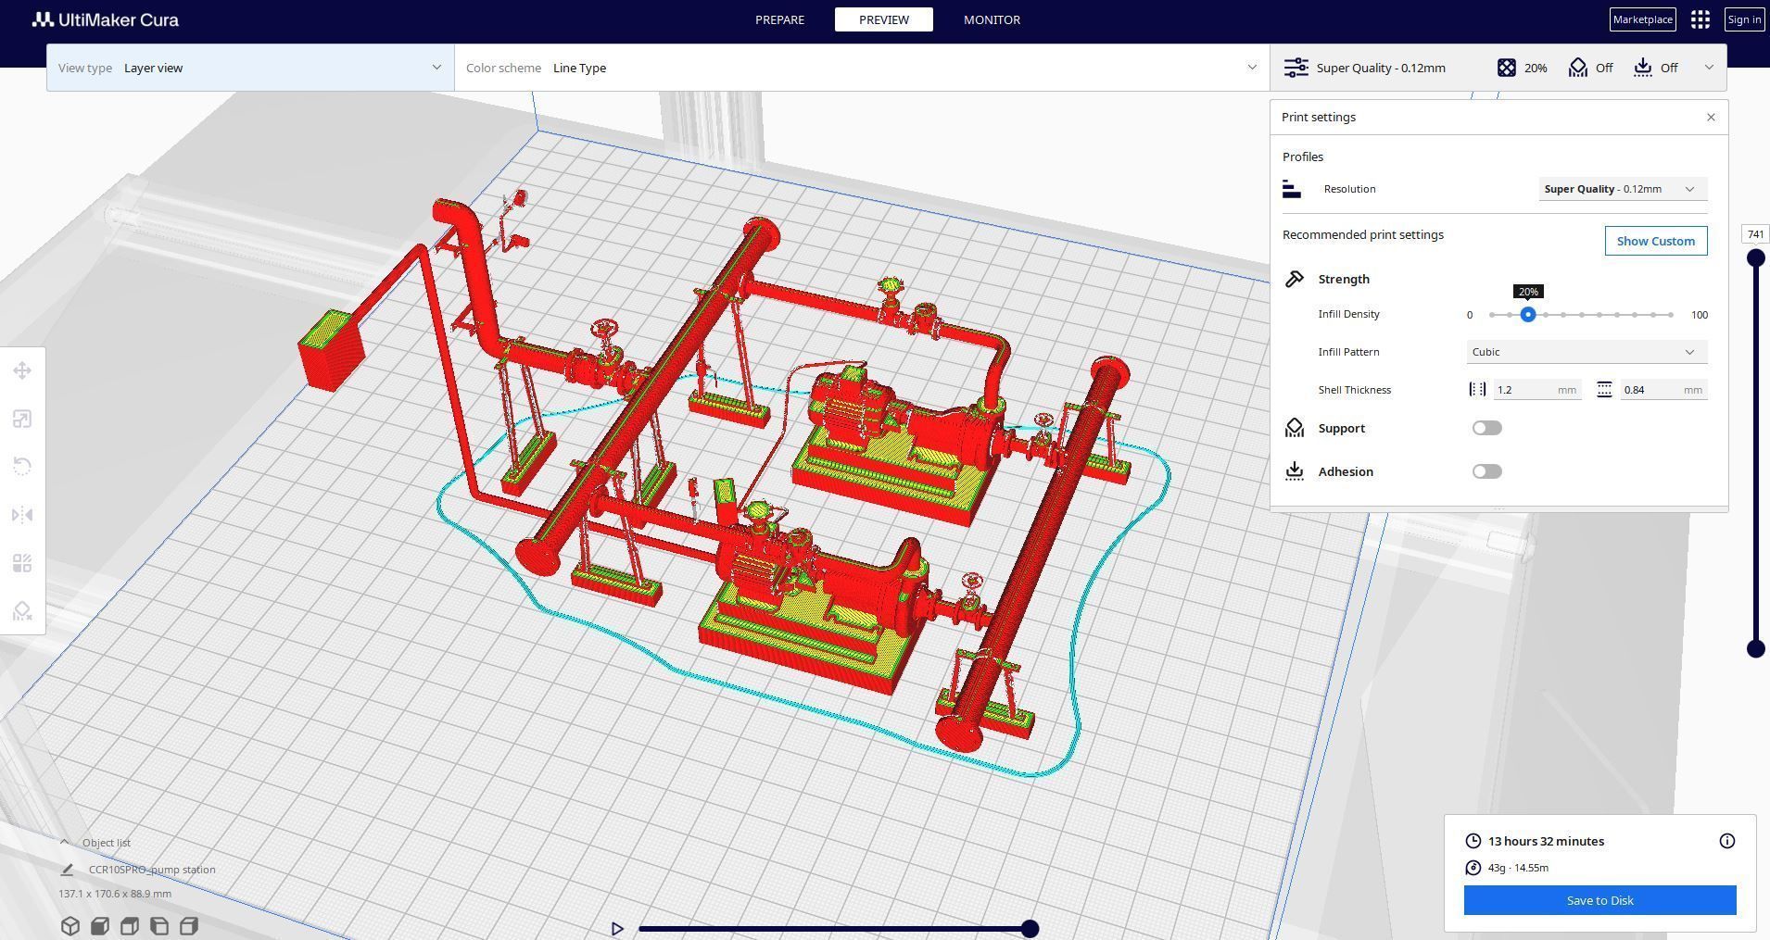Viewport: 1770px width, 940px height.
Task: Select the Move tool in left toolbar
Action: point(22,370)
